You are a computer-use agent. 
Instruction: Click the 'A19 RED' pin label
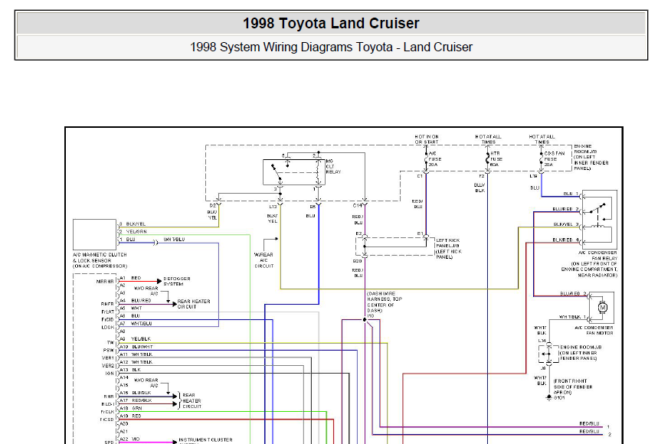(x=130, y=416)
